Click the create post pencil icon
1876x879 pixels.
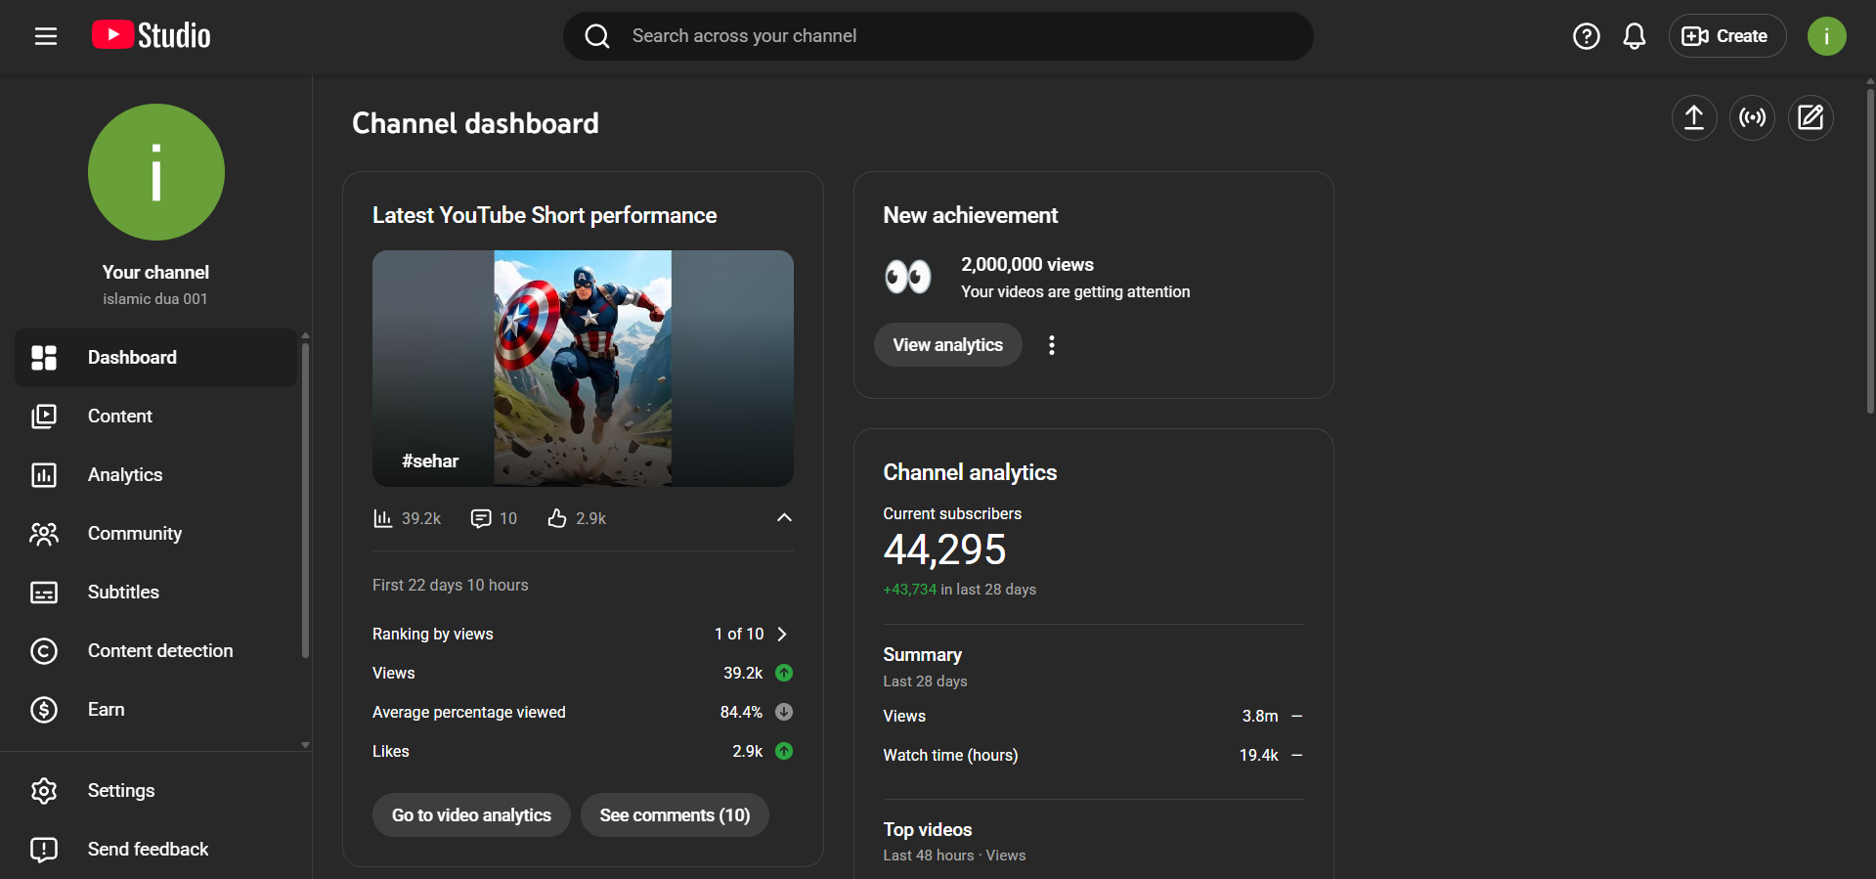1811,118
